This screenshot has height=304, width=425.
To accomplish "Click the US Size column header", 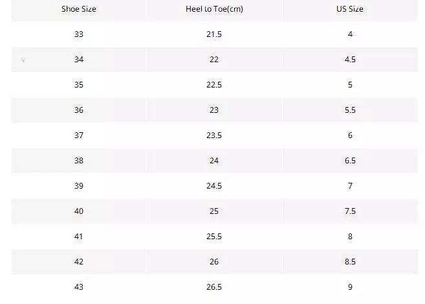I will pos(350,9).
